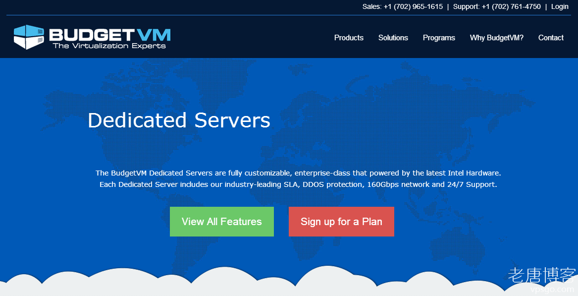Image resolution: width=578 pixels, height=296 pixels.
Task: Click the BudgetVM server box logo icon
Action: 29,37
